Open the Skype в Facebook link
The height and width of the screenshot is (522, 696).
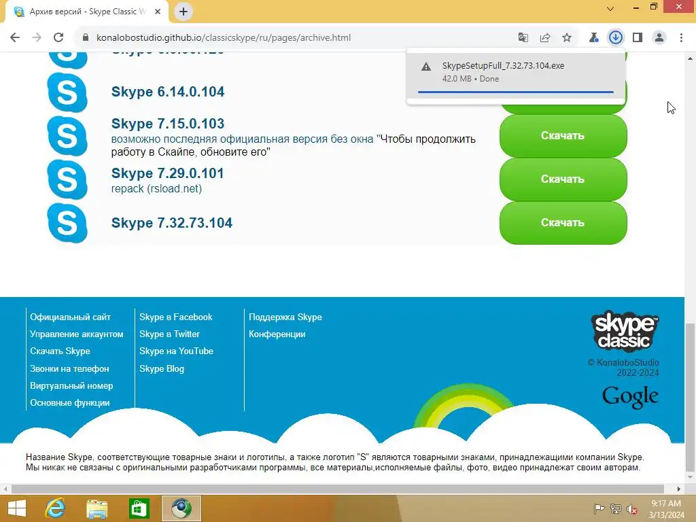pos(176,317)
